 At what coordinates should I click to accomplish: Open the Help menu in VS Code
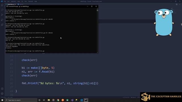pos(36,1)
